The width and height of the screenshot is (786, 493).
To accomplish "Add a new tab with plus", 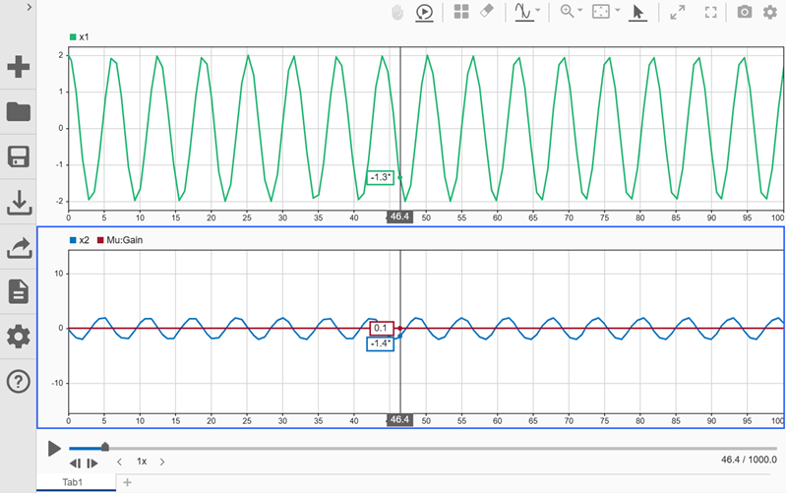I will click(127, 482).
